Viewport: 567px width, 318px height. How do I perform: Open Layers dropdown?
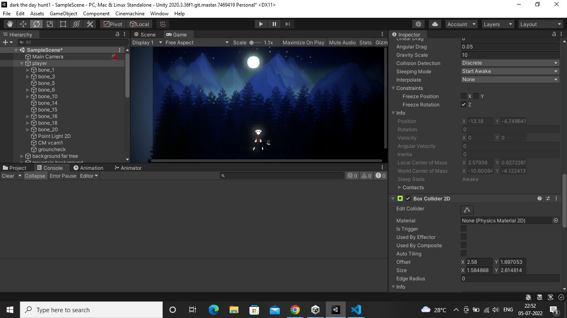[x=498, y=24]
